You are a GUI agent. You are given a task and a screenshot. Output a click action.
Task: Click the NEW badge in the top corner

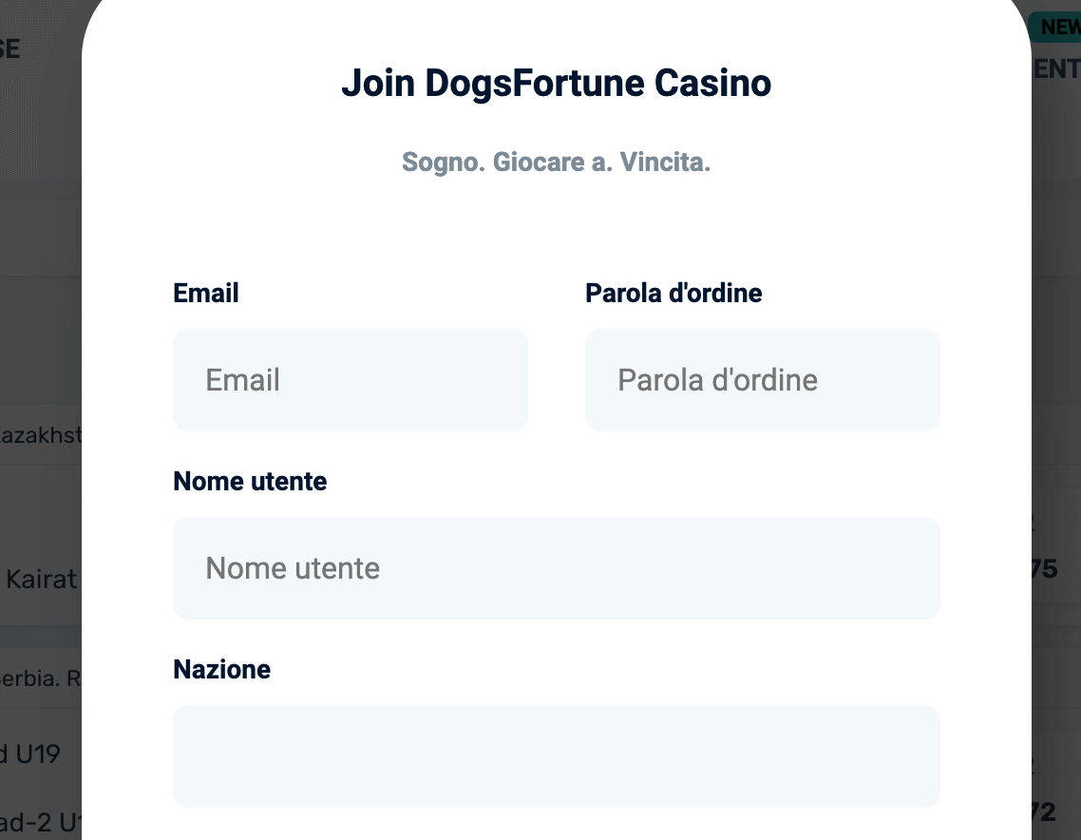(x=1057, y=27)
